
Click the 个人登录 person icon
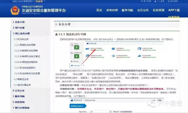coord(155,1)
